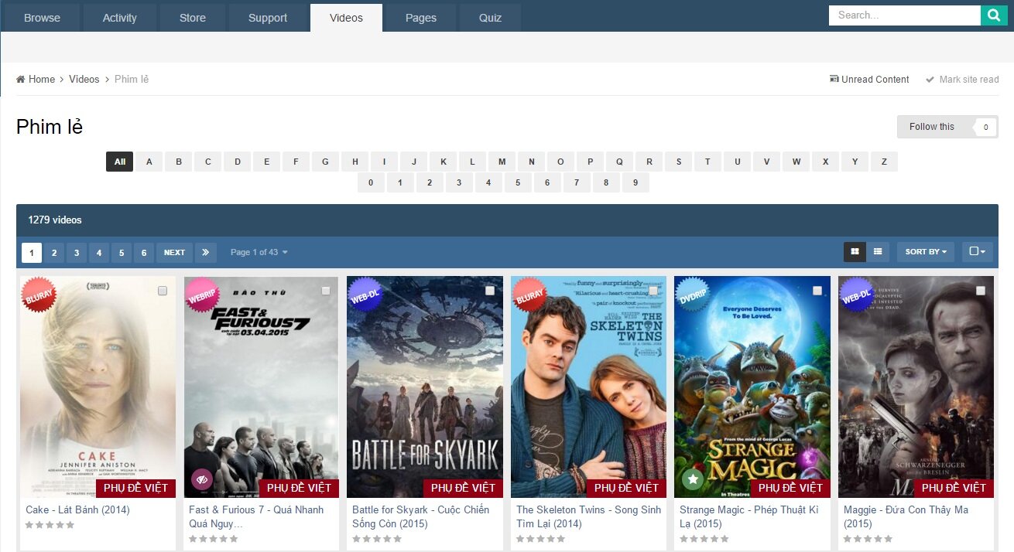Tick the checkbox on Battle for Skyark poster

[490, 291]
